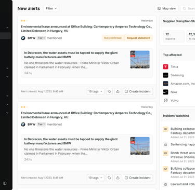Create incident from second alert
195x190 pixels.
pos(138,178)
